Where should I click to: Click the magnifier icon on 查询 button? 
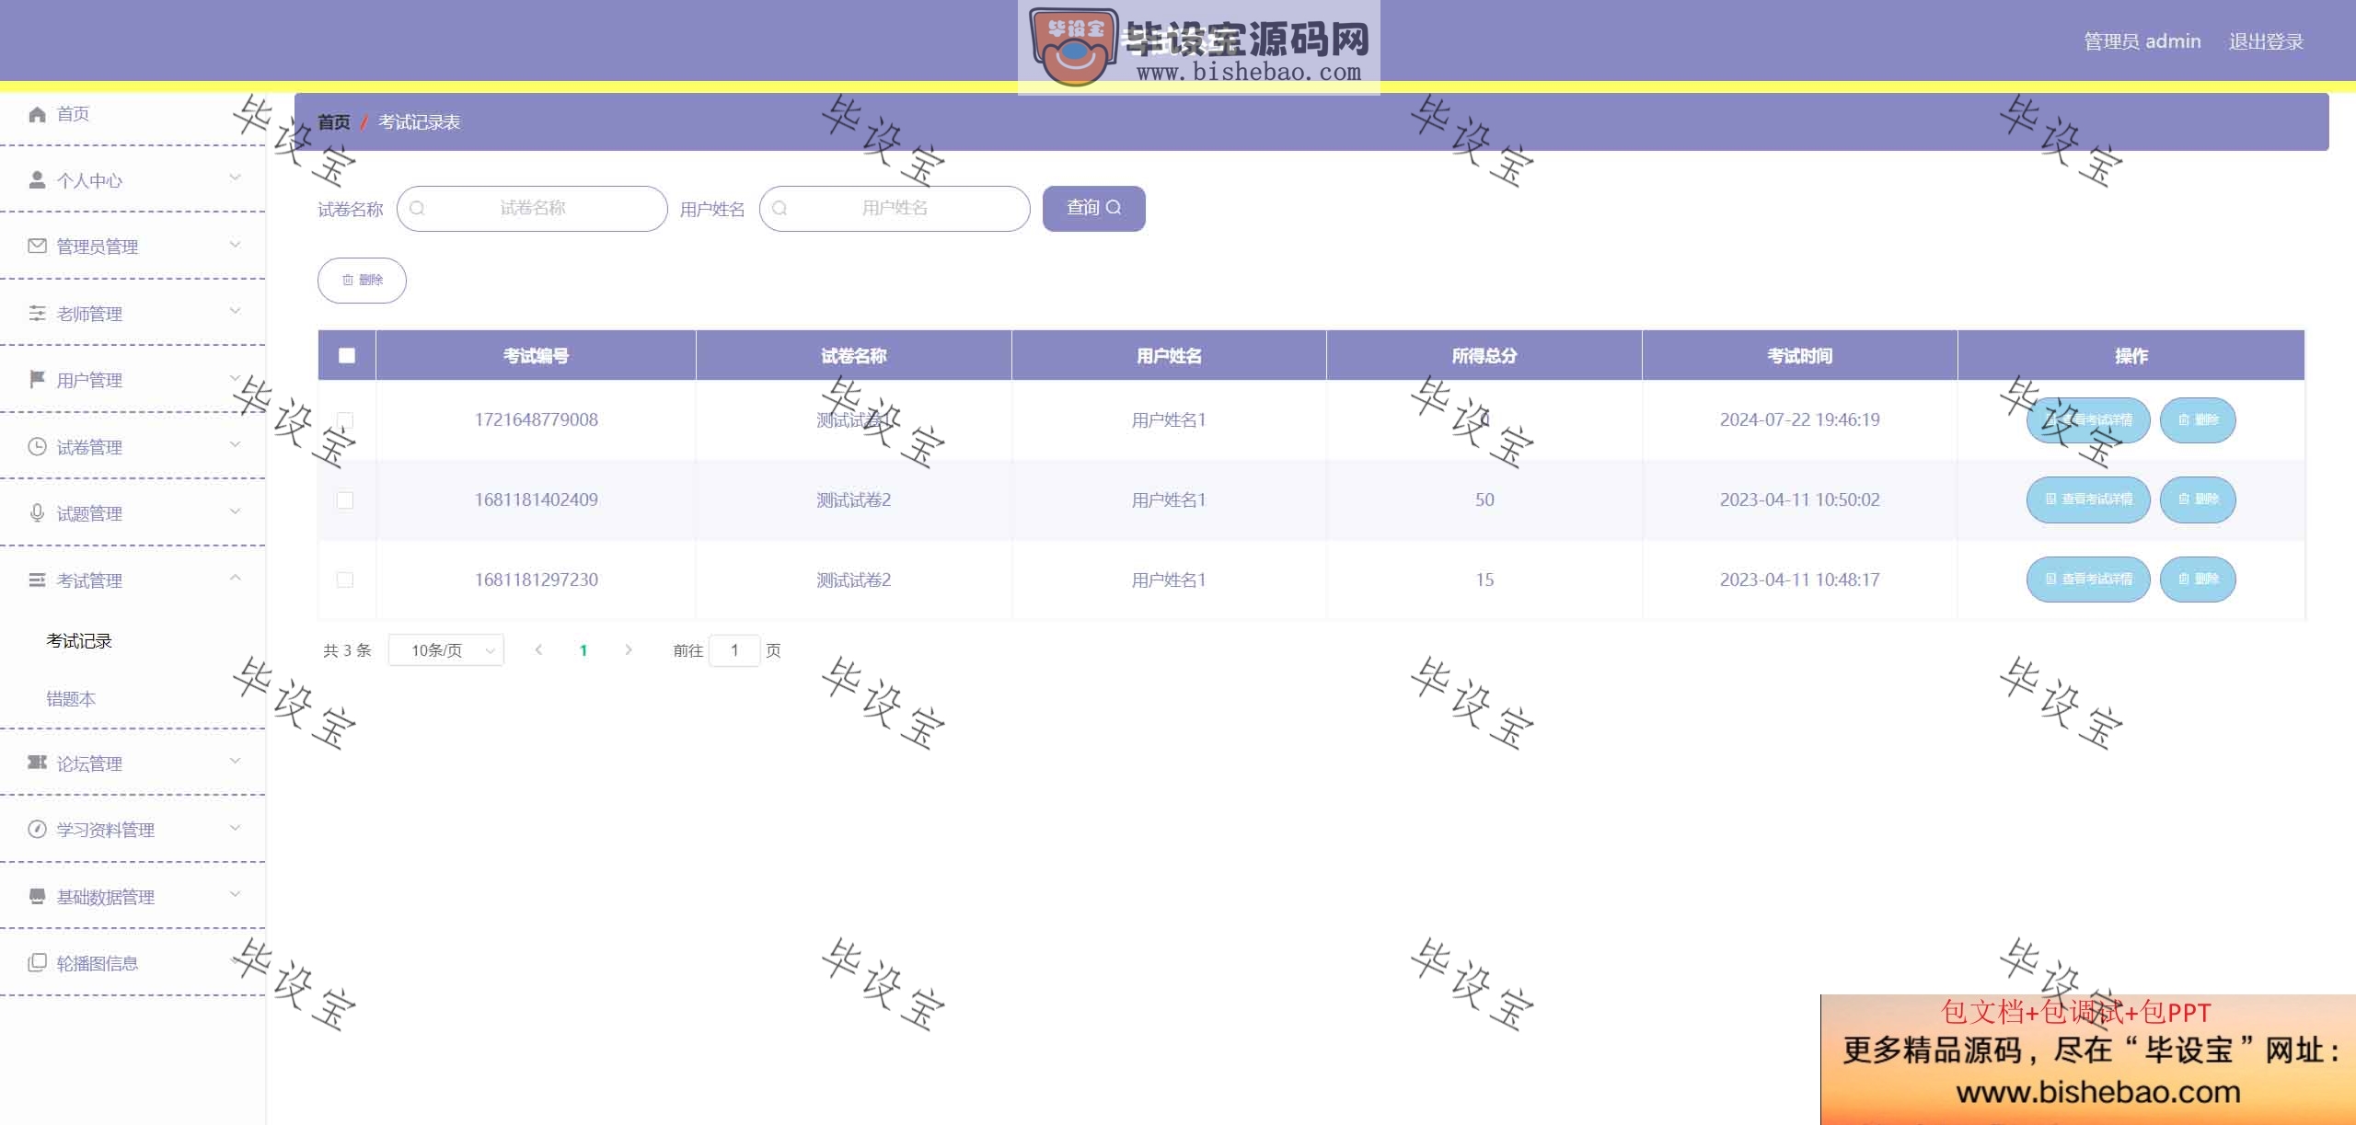[x=1114, y=208]
